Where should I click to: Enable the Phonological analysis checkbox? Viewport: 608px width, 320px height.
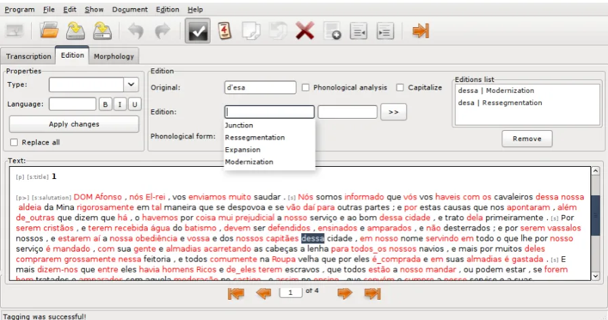[306, 87]
